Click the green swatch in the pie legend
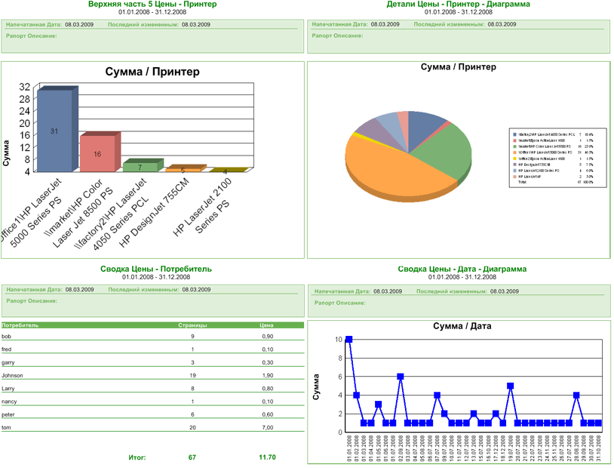 click(x=514, y=146)
